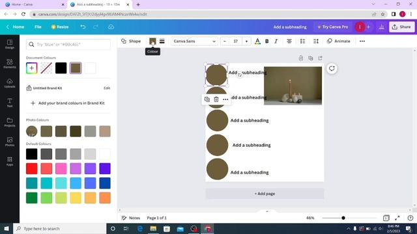Open the Apps sidebar panel
The width and height of the screenshot is (417, 234).
[10, 161]
